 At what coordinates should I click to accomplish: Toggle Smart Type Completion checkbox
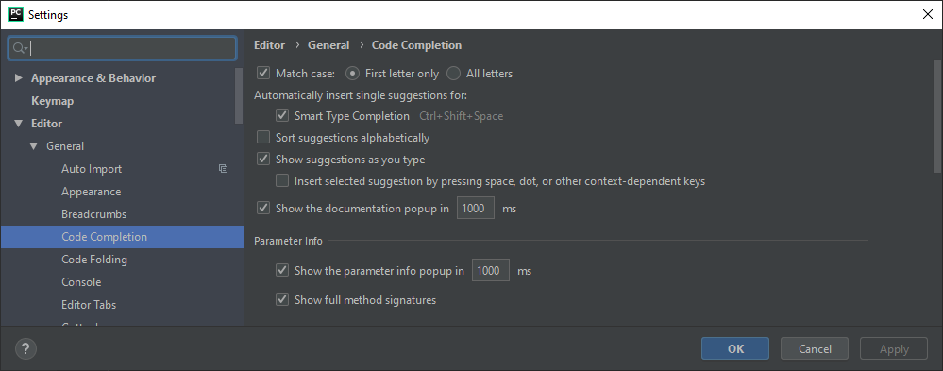[x=282, y=115]
